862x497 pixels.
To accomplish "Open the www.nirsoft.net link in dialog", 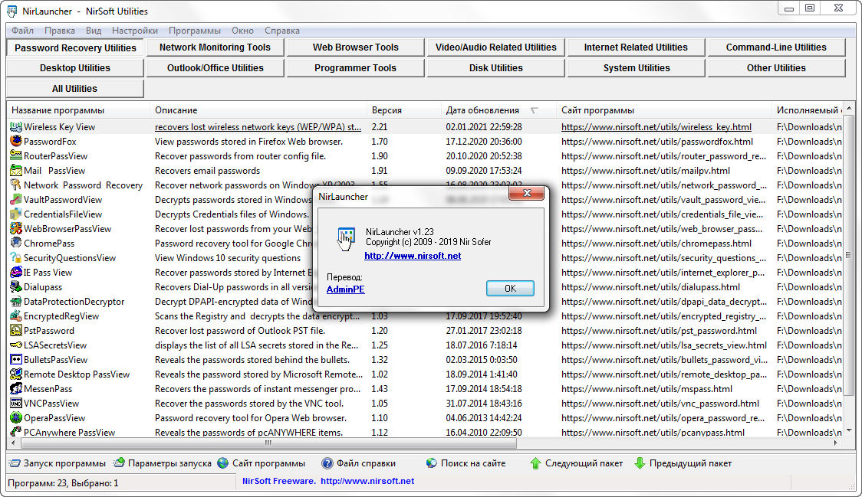I will pyautogui.click(x=413, y=256).
